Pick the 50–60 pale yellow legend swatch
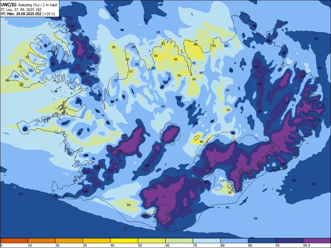Image resolution: width=331 pixels, height=248 pixels. click(152, 241)
